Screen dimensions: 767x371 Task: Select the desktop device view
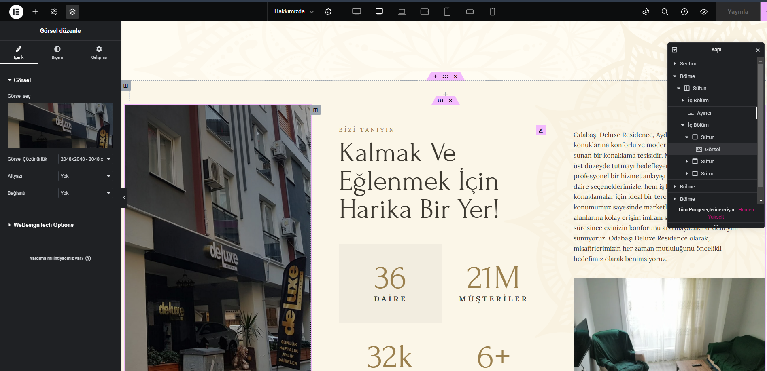click(x=379, y=12)
